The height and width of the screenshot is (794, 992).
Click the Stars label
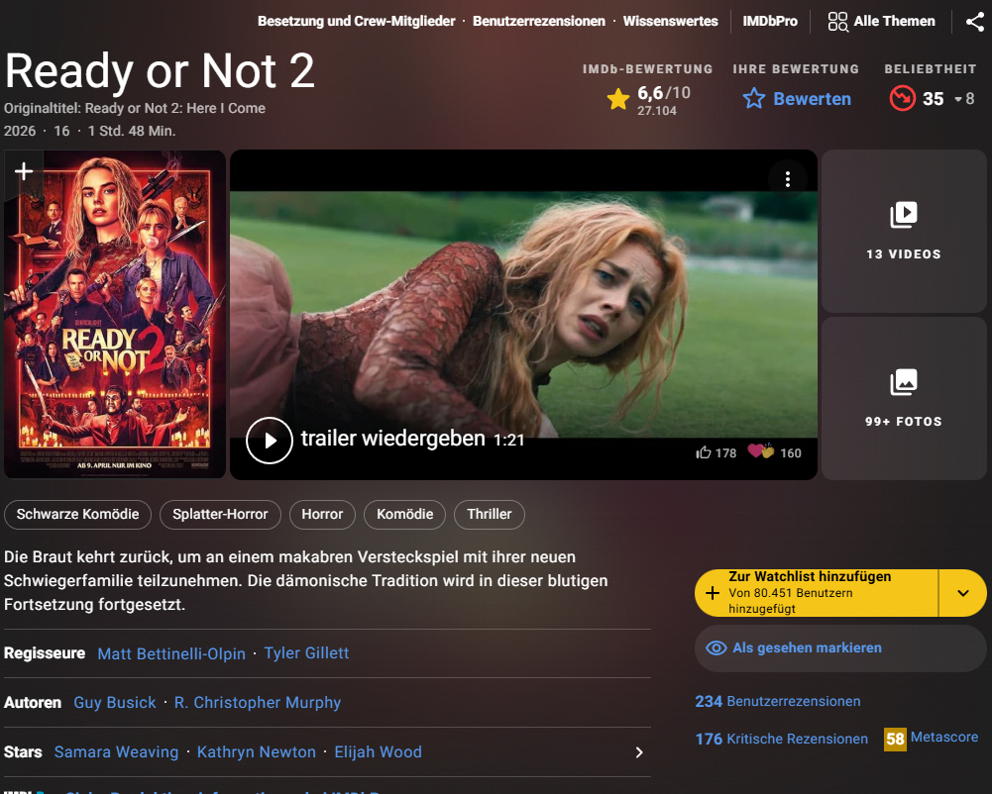click(x=23, y=752)
